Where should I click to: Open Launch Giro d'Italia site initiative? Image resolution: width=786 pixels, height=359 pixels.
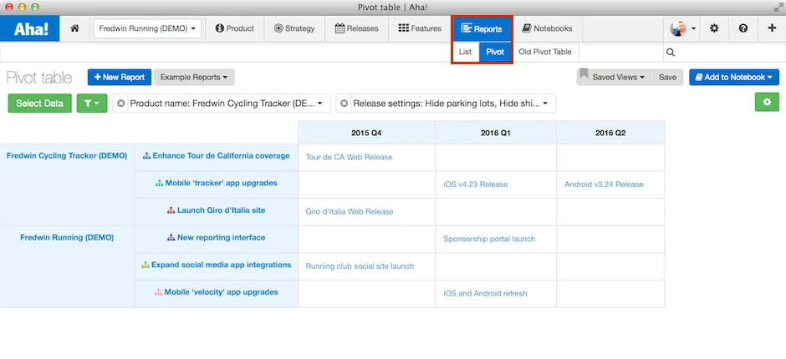click(x=221, y=210)
